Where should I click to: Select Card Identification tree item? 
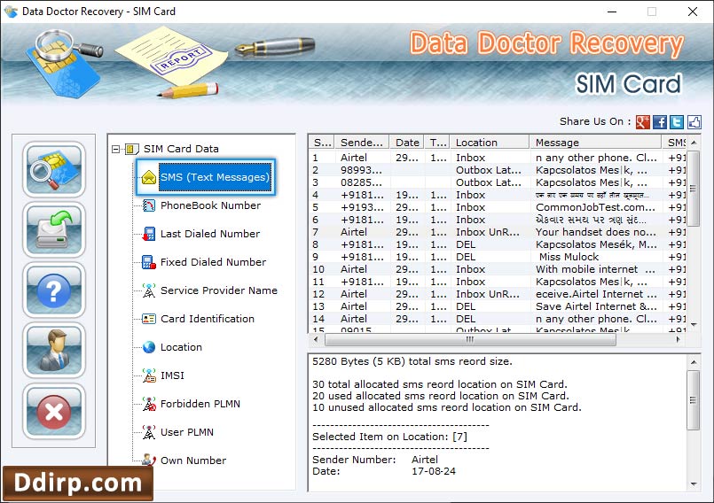click(208, 319)
